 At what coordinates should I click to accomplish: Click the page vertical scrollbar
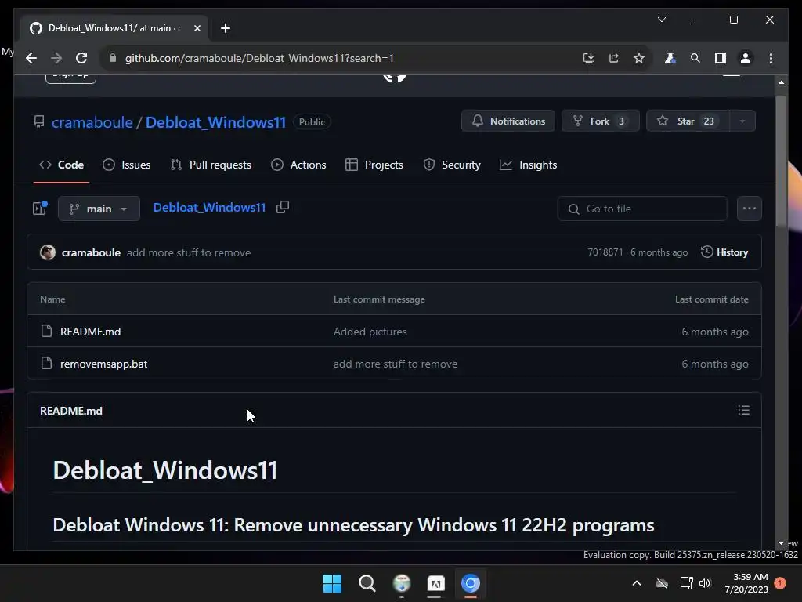click(781, 160)
